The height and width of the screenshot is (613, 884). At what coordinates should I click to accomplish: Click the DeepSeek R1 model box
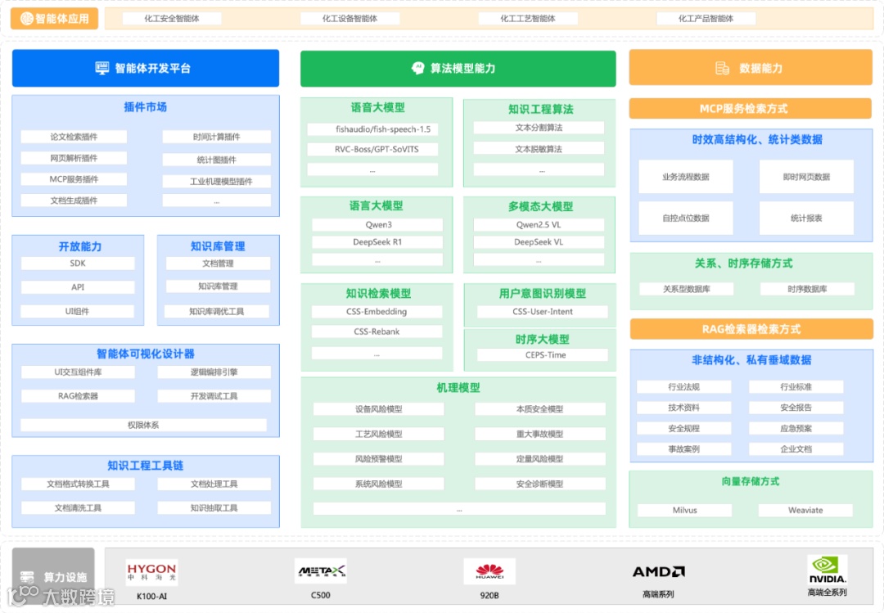377,242
